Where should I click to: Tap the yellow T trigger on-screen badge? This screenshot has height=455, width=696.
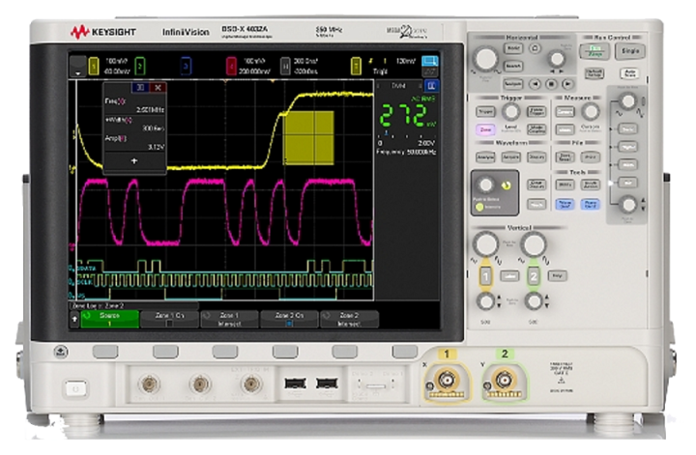click(356, 67)
